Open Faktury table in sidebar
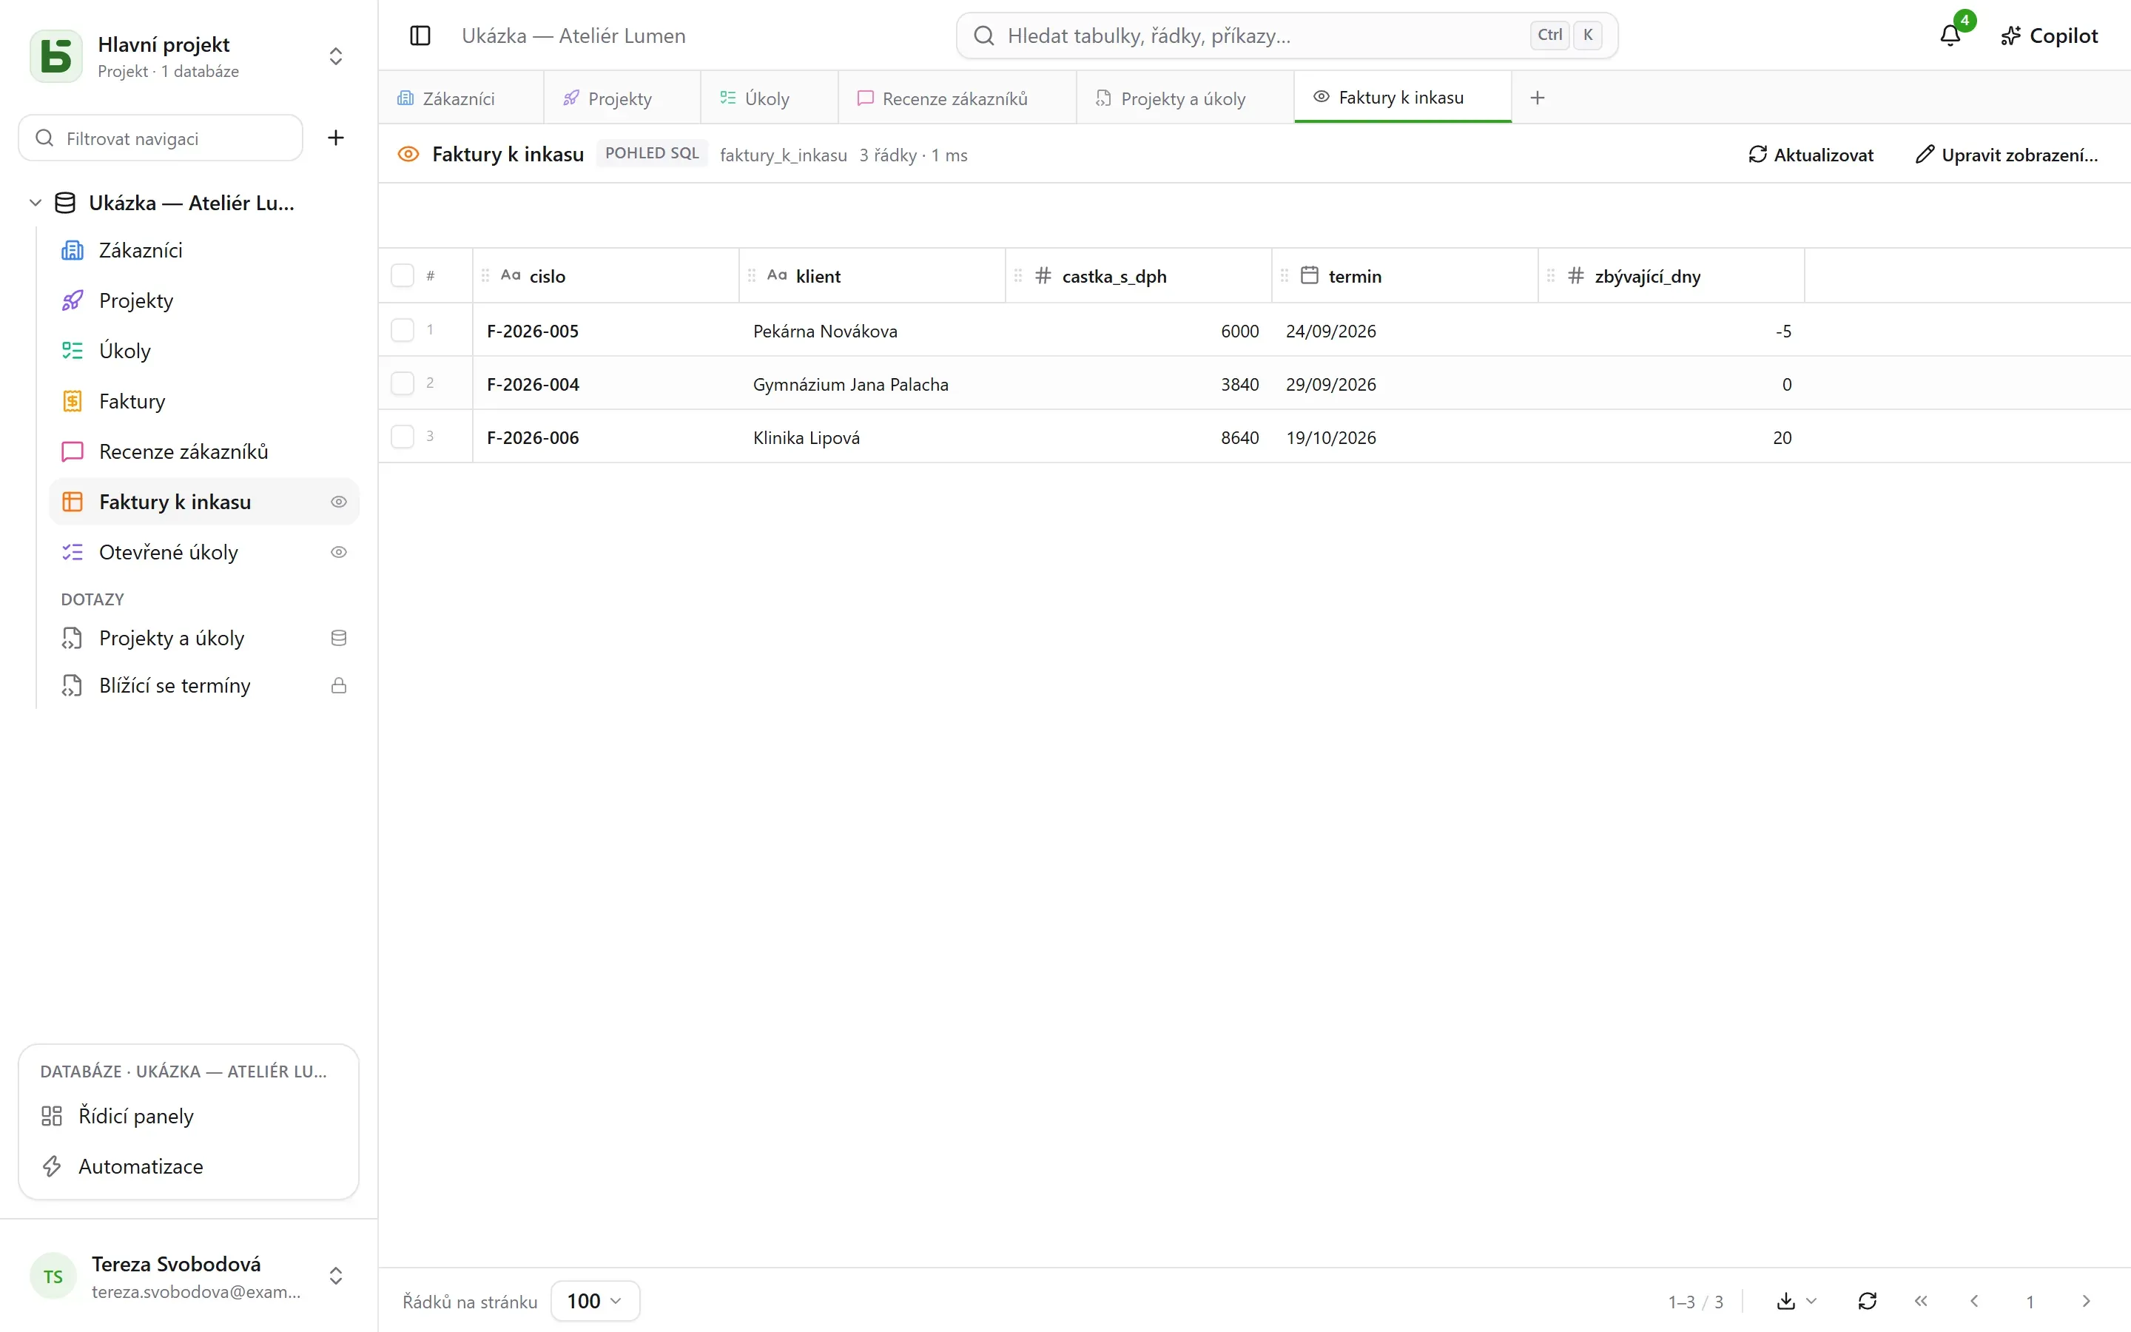The width and height of the screenshot is (2131, 1332). click(204, 402)
